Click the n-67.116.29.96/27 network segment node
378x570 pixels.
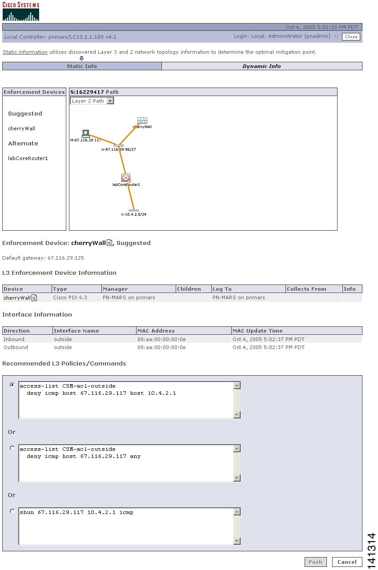pyautogui.click(x=118, y=145)
